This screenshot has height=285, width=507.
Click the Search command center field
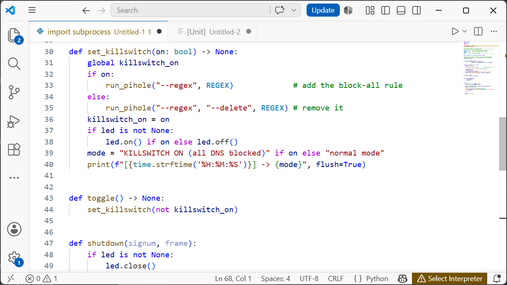191,10
